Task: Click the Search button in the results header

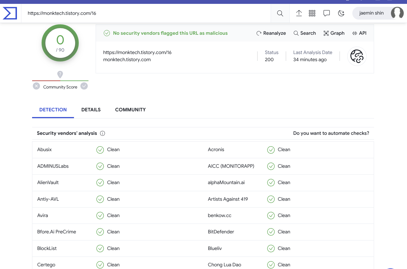Action: pos(305,33)
